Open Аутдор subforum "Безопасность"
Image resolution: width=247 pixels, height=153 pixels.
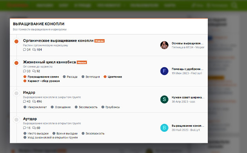tap(95, 133)
